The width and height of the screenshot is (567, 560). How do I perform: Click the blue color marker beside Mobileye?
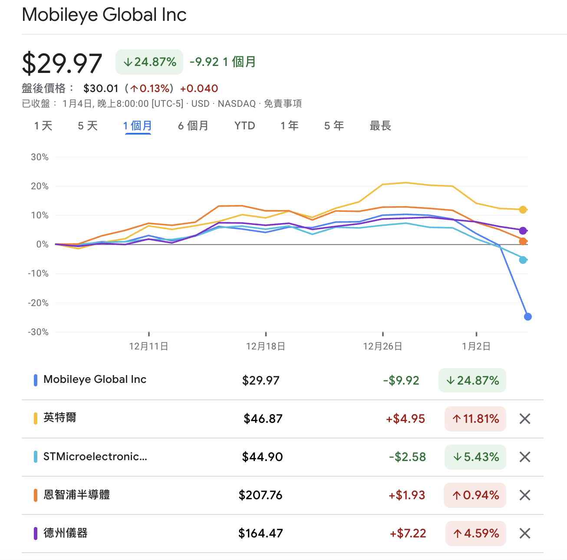pos(36,380)
